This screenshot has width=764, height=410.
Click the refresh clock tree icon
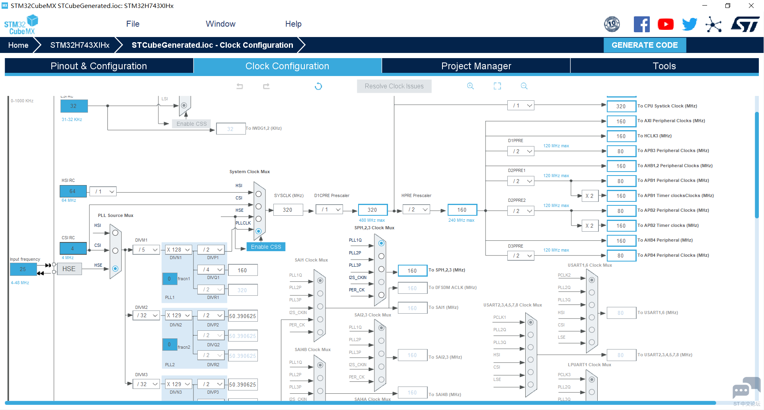318,86
